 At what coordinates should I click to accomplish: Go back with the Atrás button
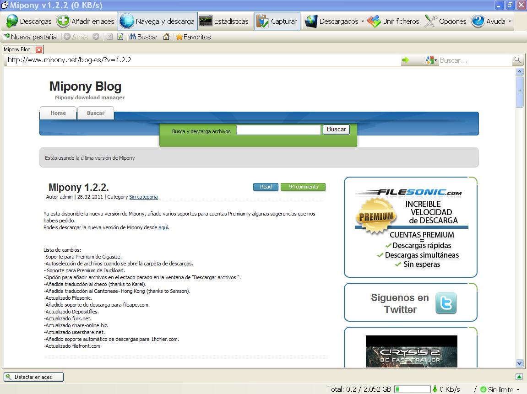tap(76, 37)
